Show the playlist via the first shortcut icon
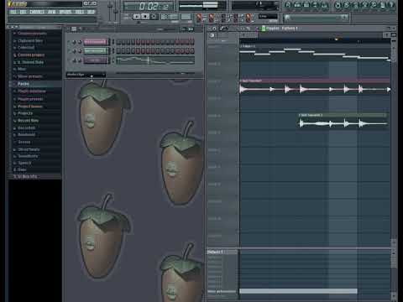This screenshot has height=302, width=403. [x=288, y=5]
